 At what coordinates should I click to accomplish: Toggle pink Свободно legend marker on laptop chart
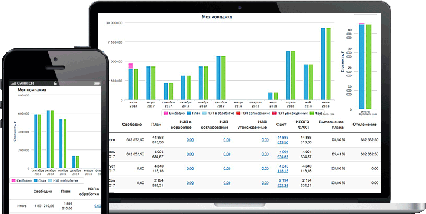pyautogui.click(x=165, y=113)
